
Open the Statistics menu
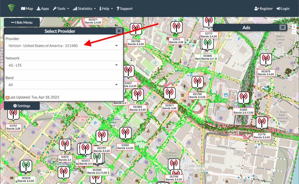pyautogui.click(x=84, y=9)
